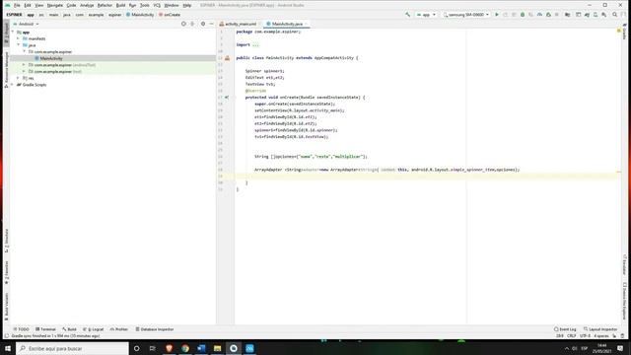The width and height of the screenshot is (631, 355).
Task: Click the UTF-8 encoding in status bar
Action: click(x=585, y=335)
